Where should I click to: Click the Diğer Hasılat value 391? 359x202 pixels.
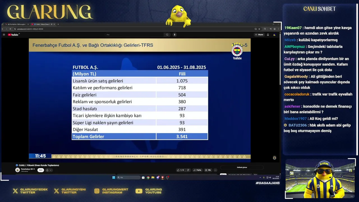click(x=182, y=130)
